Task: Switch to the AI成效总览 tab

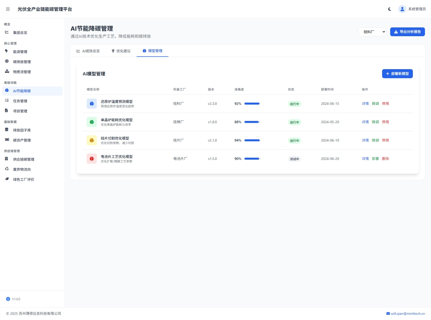Action: (88, 51)
